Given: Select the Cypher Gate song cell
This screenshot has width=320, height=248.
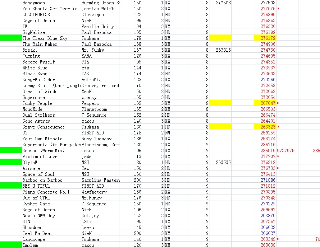Looking at the screenshot, I should tap(51, 204).
